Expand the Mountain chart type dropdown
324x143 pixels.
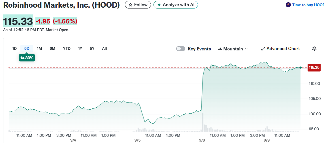(246, 49)
